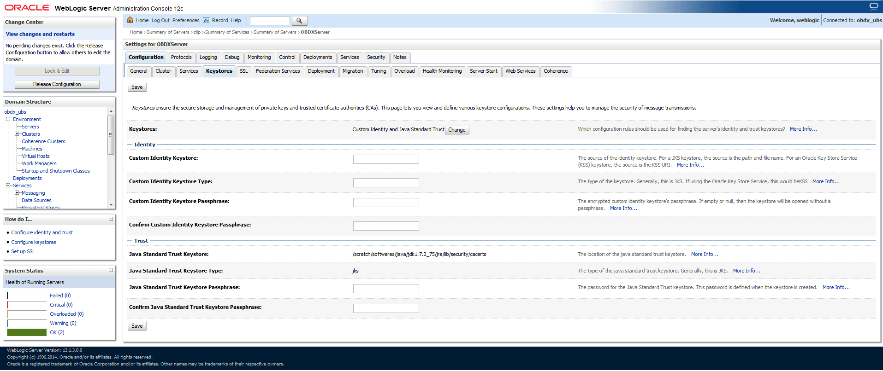Switch to the Web Services sub-tab
The height and width of the screenshot is (371, 883).
coord(521,71)
